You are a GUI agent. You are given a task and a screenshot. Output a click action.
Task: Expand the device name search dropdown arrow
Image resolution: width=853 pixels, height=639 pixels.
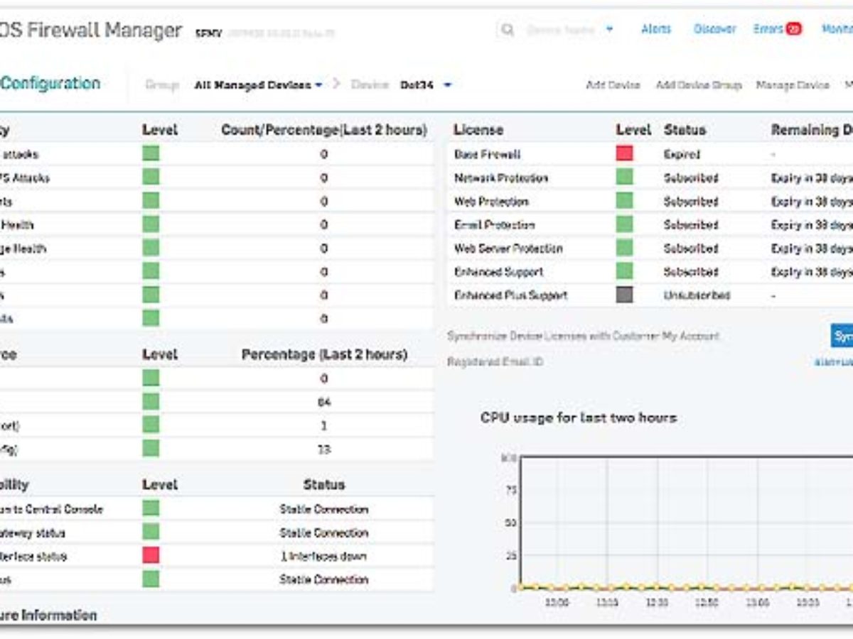click(610, 30)
